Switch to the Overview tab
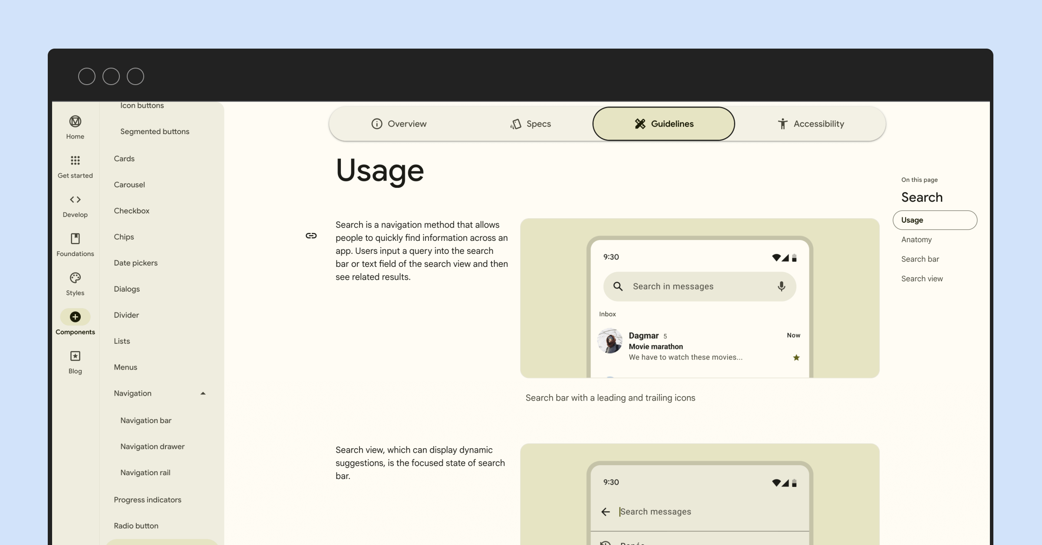This screenshot has width=1042, height=545. (x=399, y=124)
